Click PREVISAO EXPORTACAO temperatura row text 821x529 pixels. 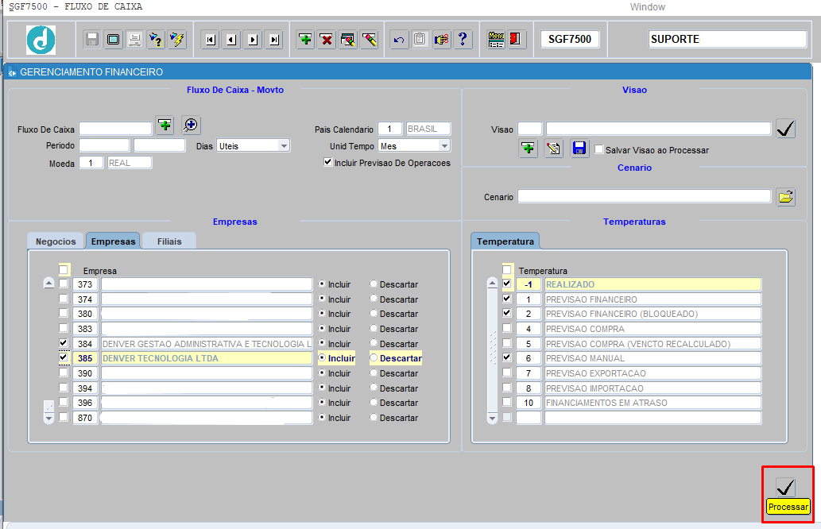coord(596,373)
